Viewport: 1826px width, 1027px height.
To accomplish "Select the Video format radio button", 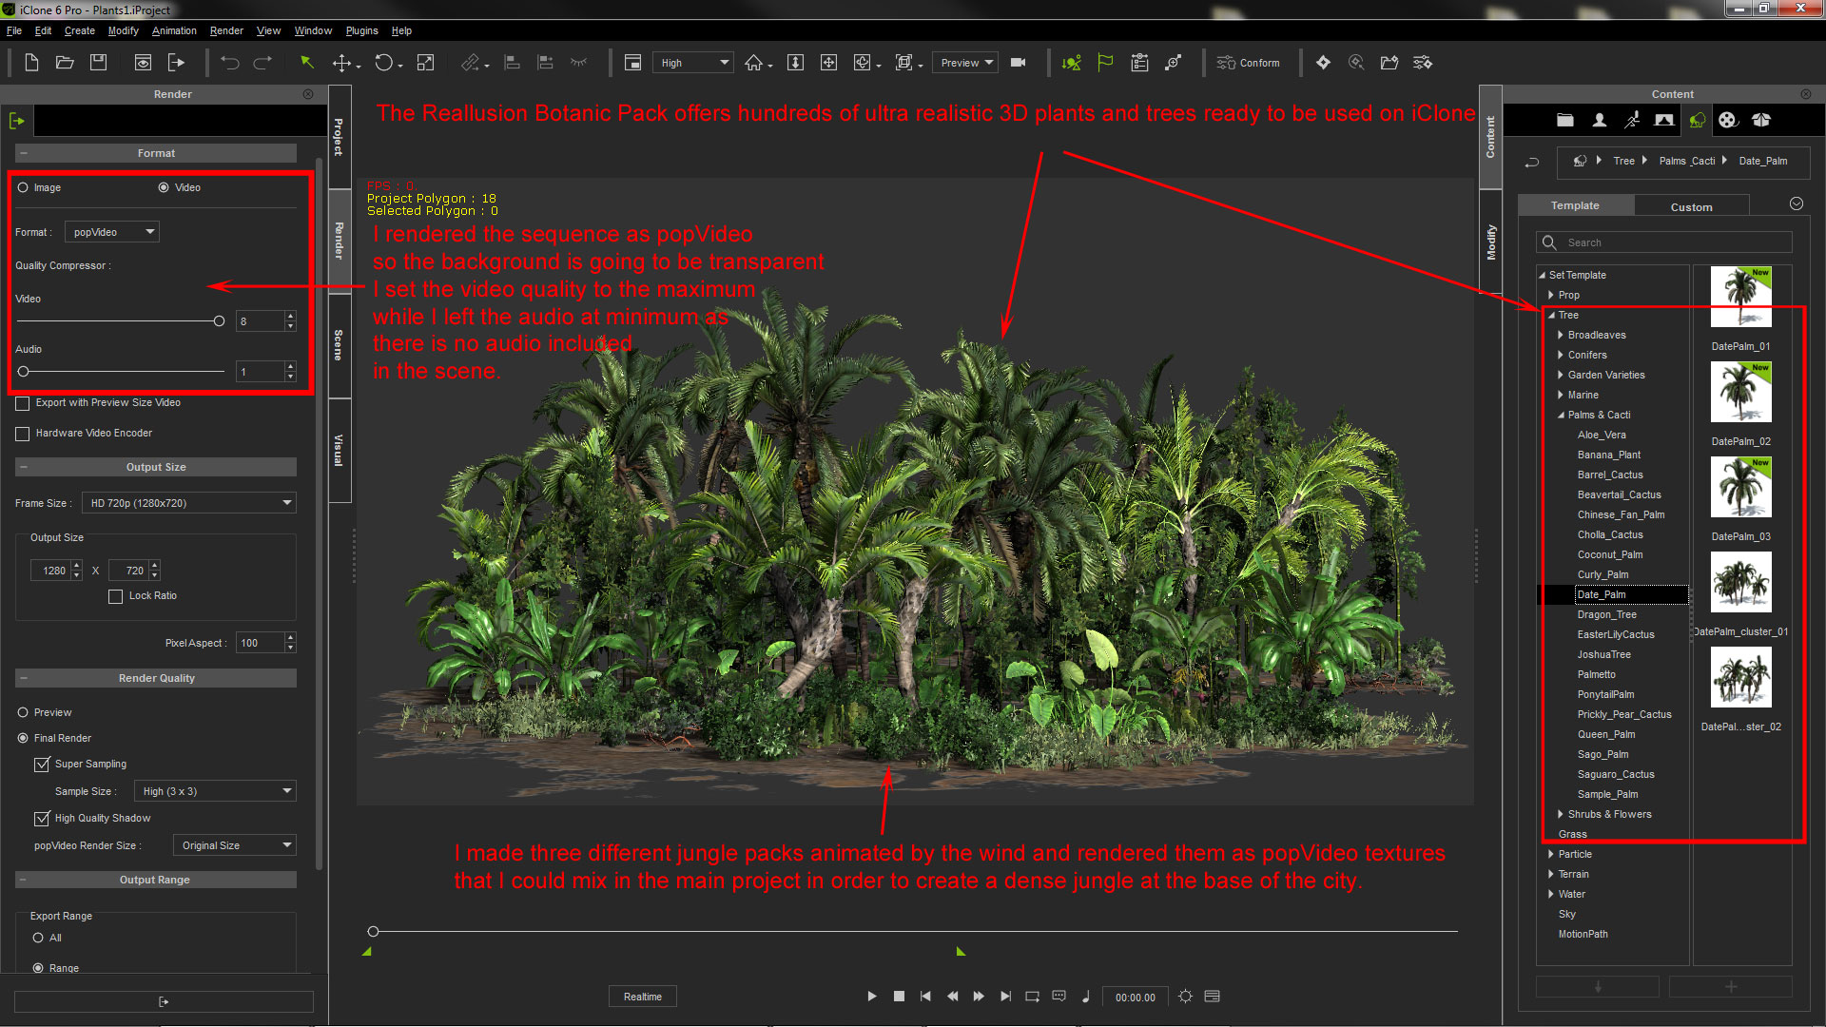I will tap(164, 187).
